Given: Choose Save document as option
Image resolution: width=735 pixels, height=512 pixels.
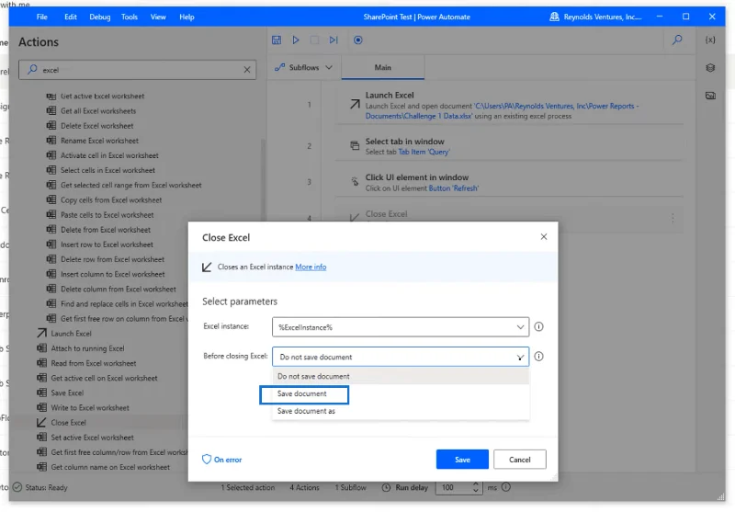Looking at the screenshot, I should tap(401, 411).
